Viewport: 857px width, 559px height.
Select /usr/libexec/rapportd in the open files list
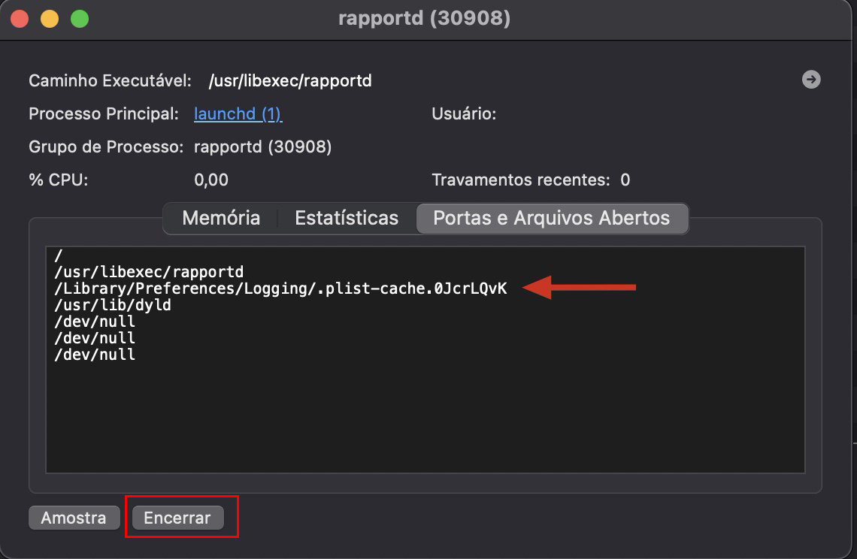click(x=149, y=271)
